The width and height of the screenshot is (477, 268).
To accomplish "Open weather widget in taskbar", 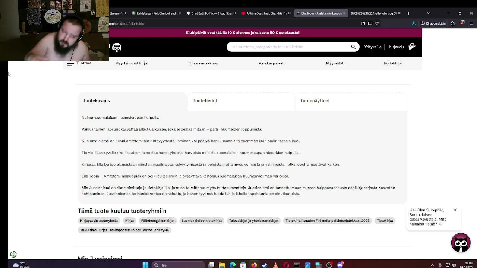I will tap(20, 265).
